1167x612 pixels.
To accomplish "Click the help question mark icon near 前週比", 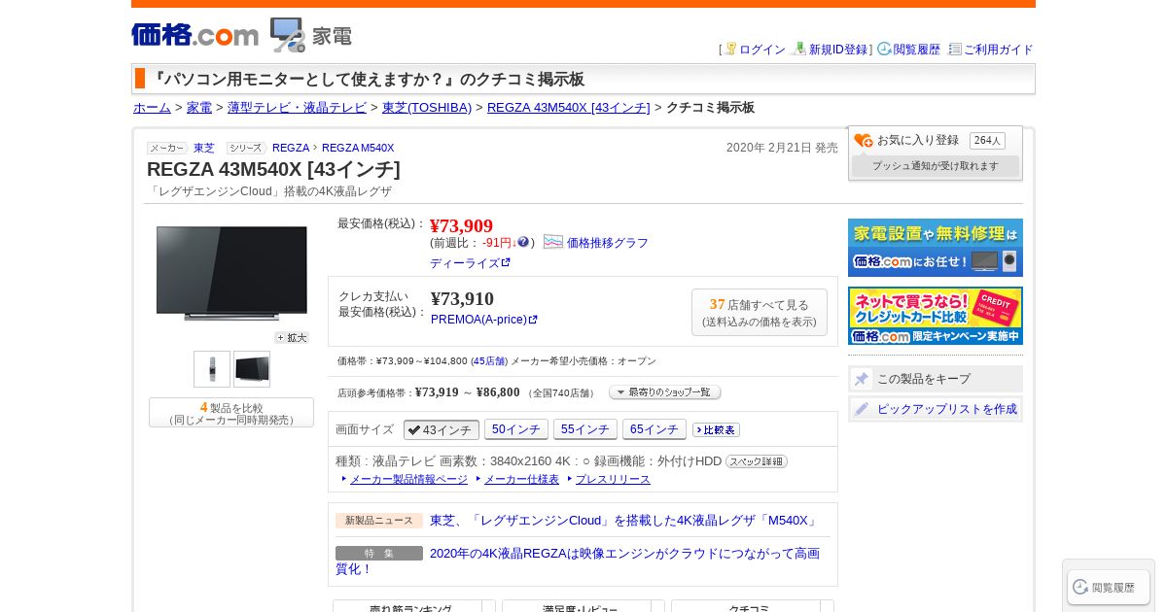I will (523, 242).
